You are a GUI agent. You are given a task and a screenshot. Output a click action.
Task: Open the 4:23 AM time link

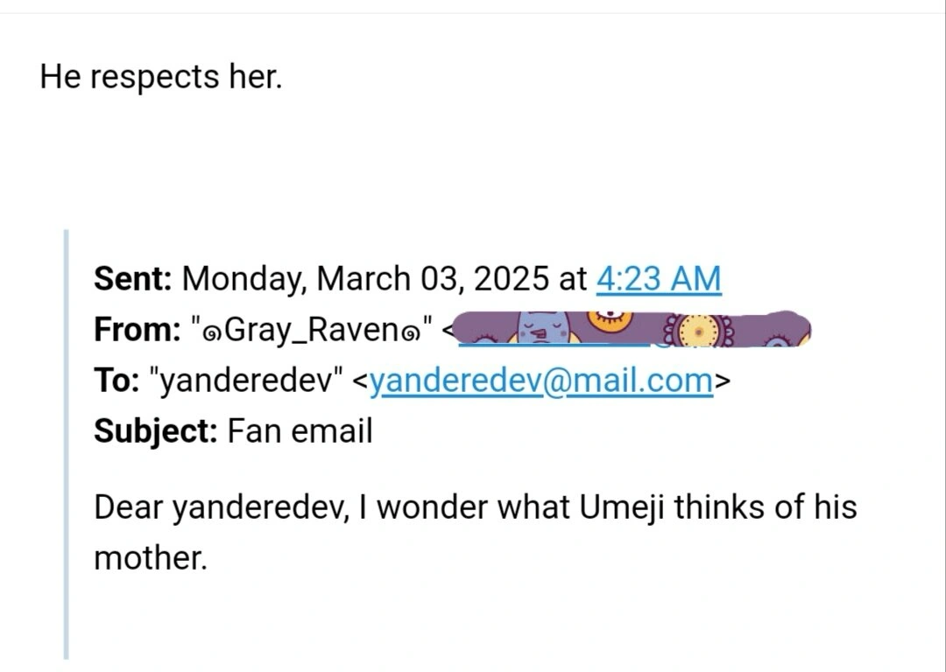[x=658, y=279]
